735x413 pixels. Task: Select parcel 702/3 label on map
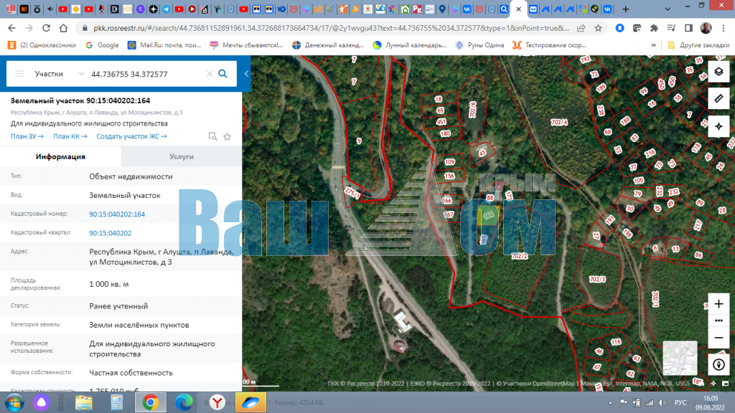597,279
